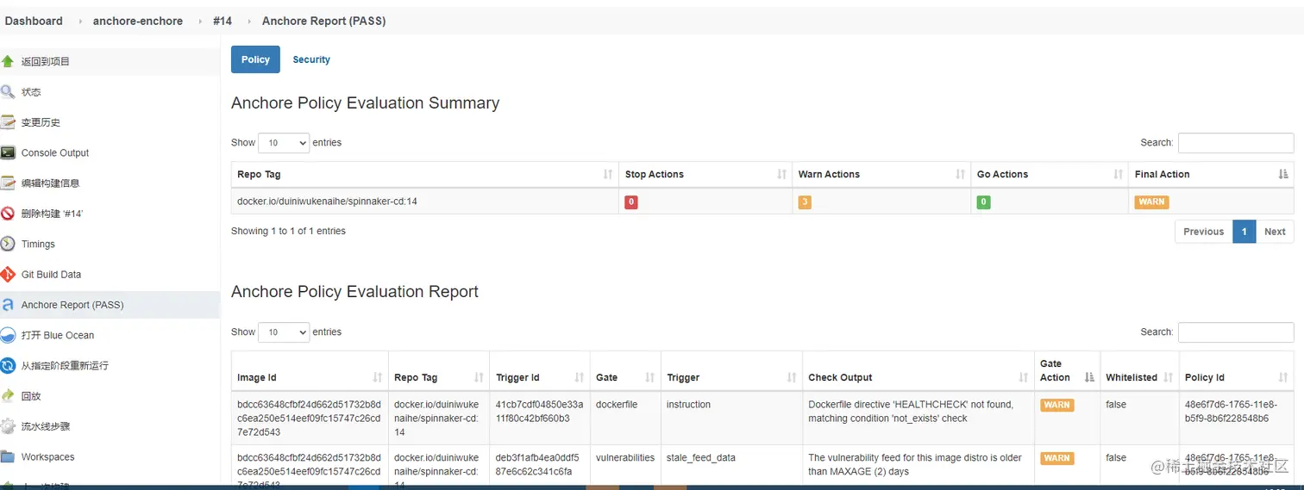Click the red 0 Stop Actions badge
Viewport: 1304px width, 490px height.
point(631,202)
